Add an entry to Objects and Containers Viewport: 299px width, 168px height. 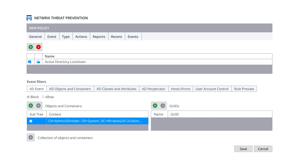point(31,106)
